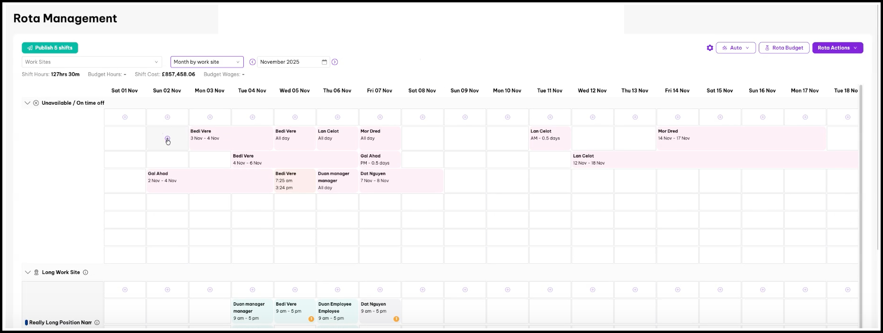
Task: Click the Rota Budget button
Action: (783, 48)
